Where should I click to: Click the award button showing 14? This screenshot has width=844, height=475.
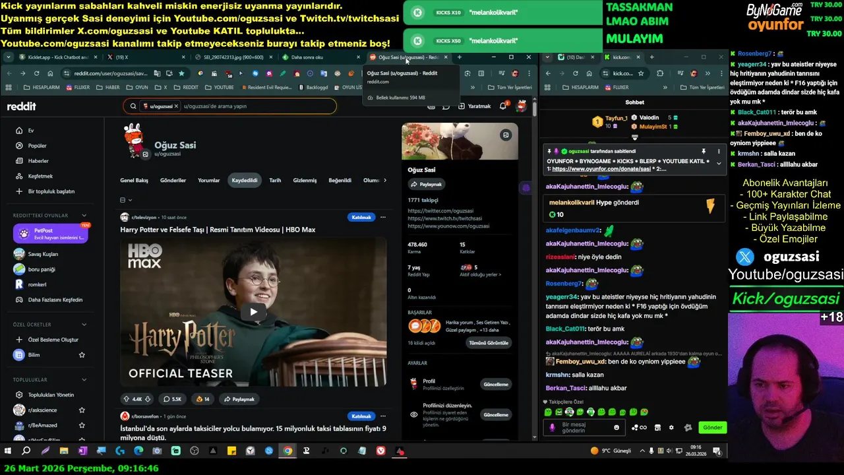[x=202, y=399]
